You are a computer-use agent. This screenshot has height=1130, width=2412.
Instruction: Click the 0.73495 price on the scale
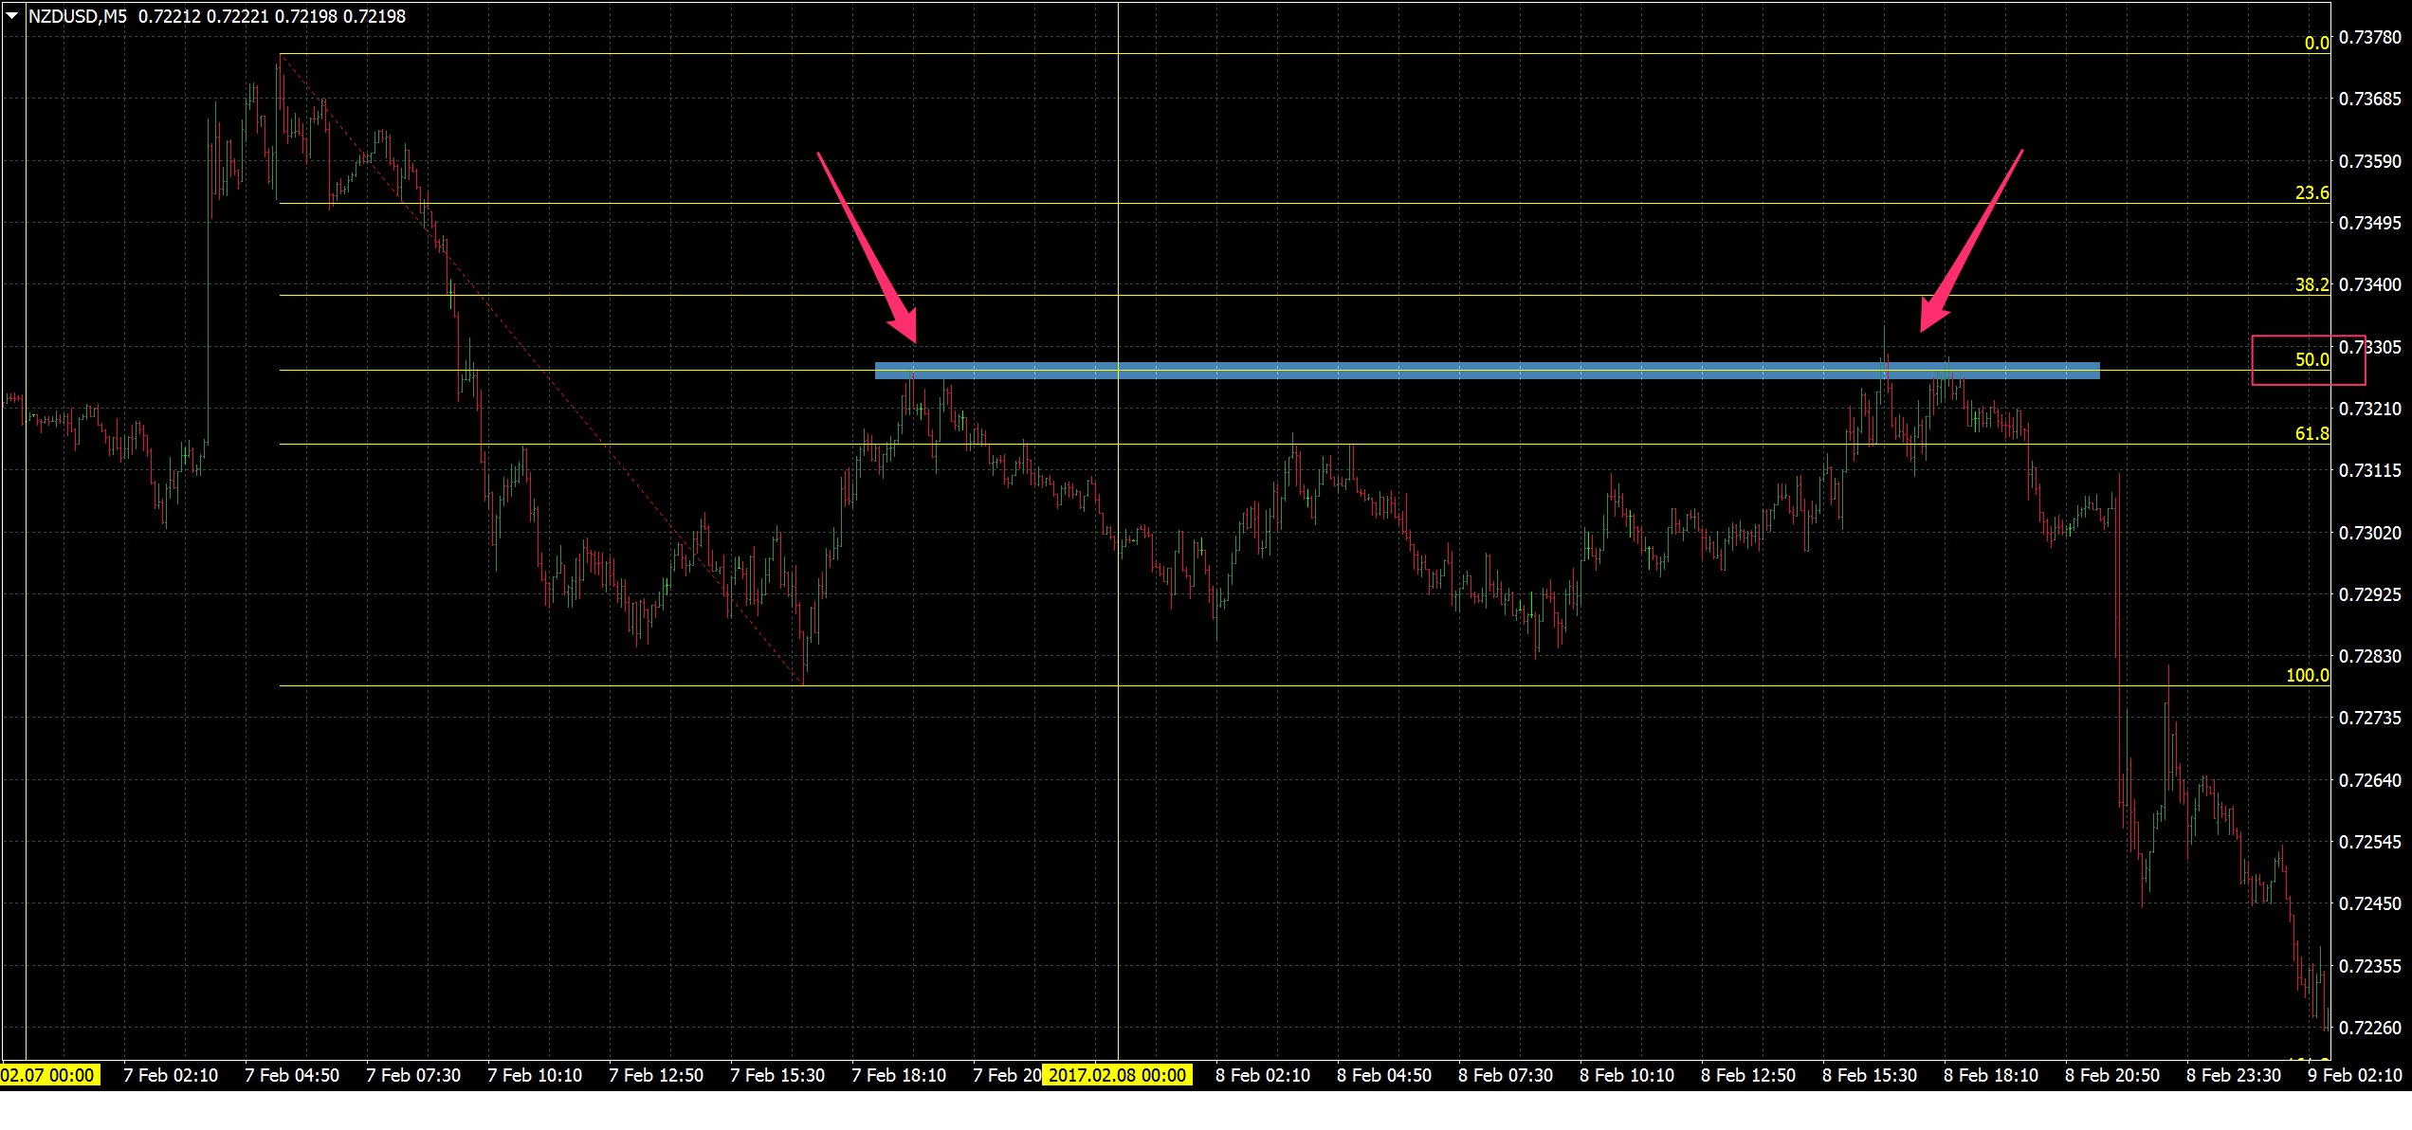2370,223
